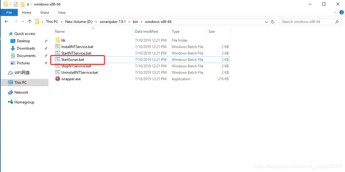Select the wrapper.exe application icon
The image size is (345, 172).
click(x=57, y=79)
